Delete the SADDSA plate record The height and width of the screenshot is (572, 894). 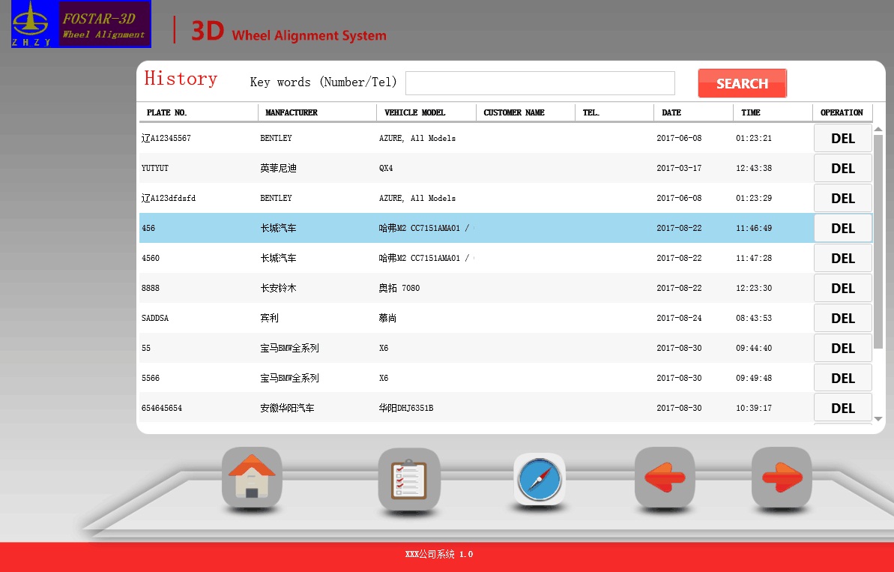842,319
